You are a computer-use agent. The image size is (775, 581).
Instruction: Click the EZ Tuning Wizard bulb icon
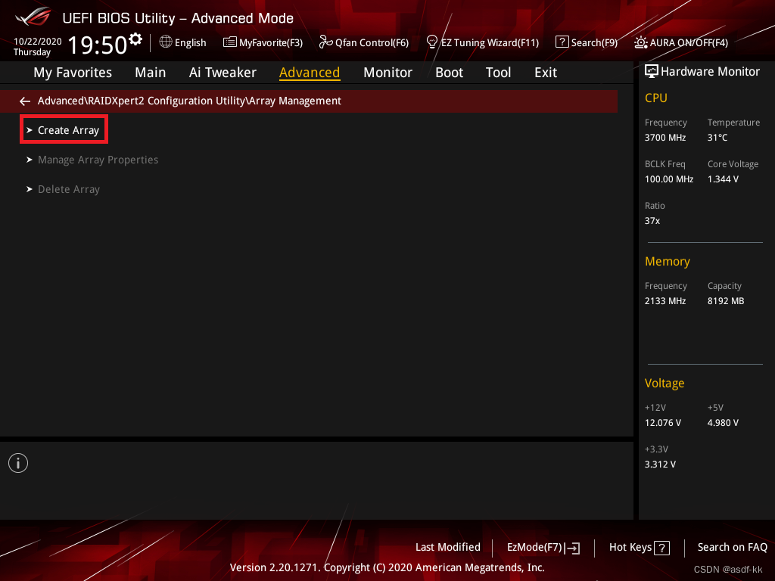[432, 42]
